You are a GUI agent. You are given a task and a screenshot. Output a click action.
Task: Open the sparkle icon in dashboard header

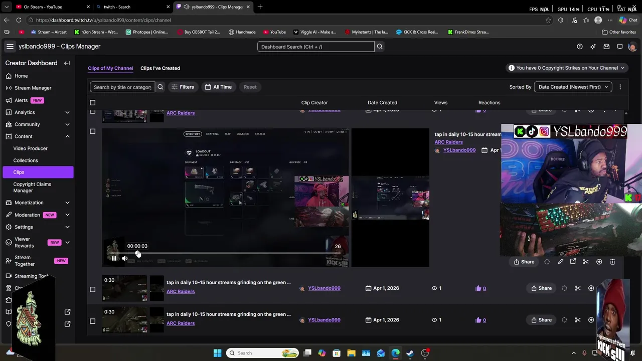pos(593,47)
